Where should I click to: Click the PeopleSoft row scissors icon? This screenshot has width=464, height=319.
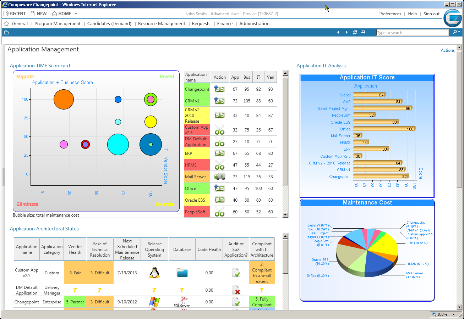click(x=219, y=212)
